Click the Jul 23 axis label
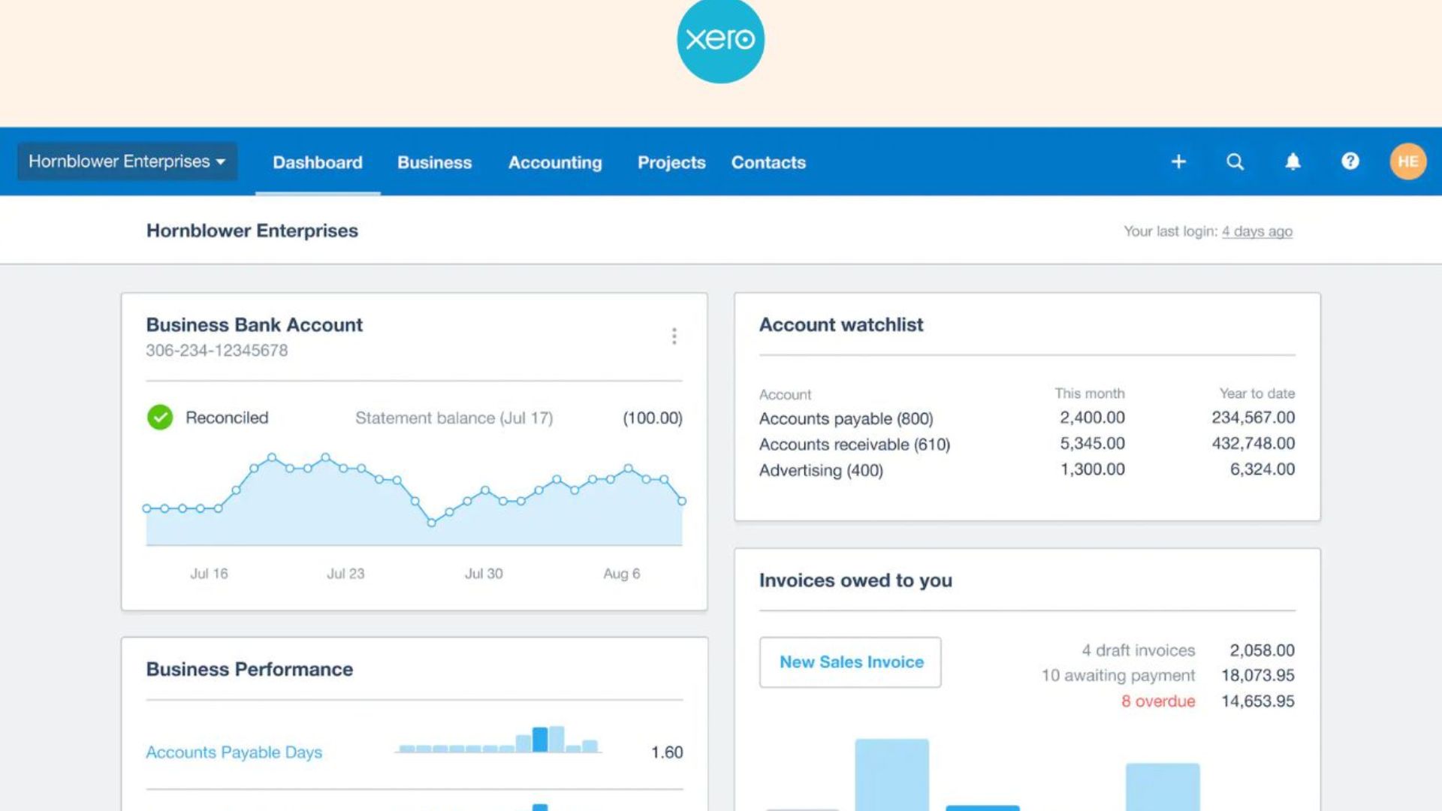The height and width of the screenshot is (811, 1442). click(x=345, y=574)
